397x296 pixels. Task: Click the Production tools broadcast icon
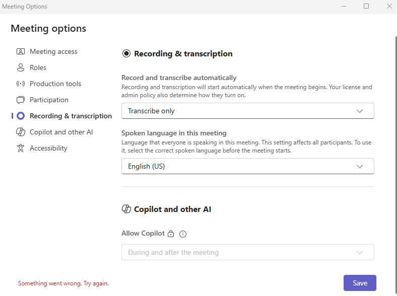click(21, 84)
